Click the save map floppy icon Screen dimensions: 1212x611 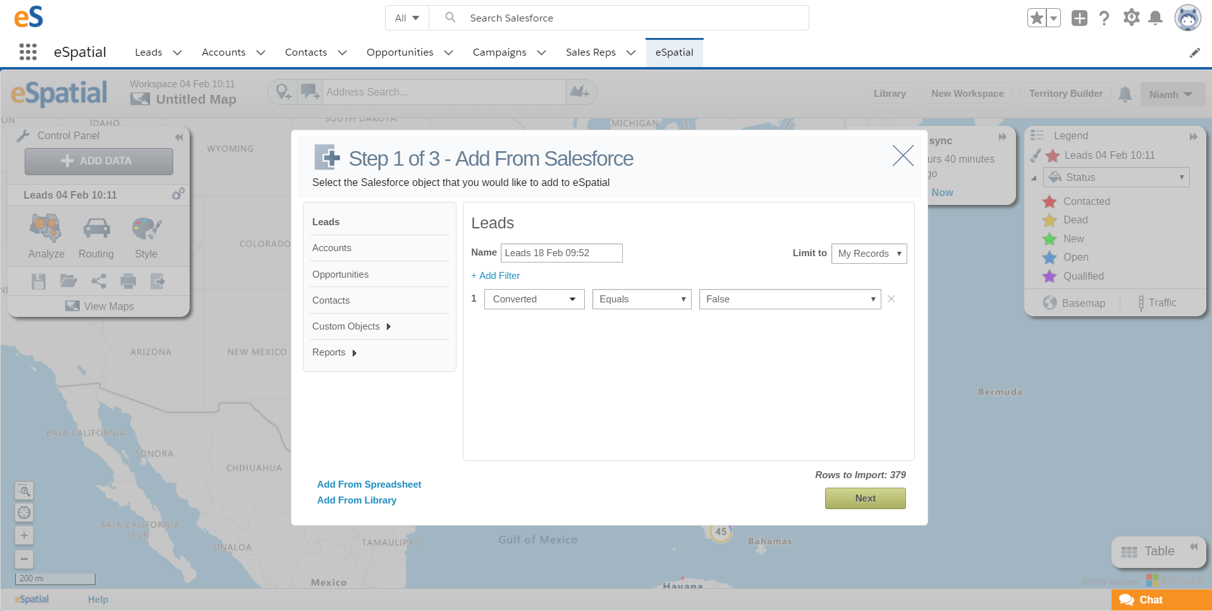[x=39, y=281]
